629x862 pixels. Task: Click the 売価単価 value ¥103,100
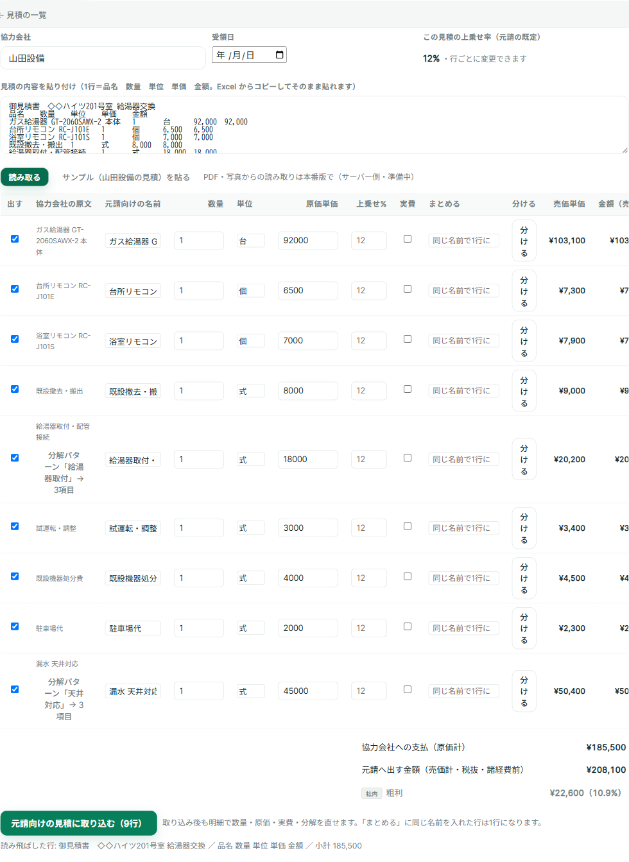(x=567, y=241)
